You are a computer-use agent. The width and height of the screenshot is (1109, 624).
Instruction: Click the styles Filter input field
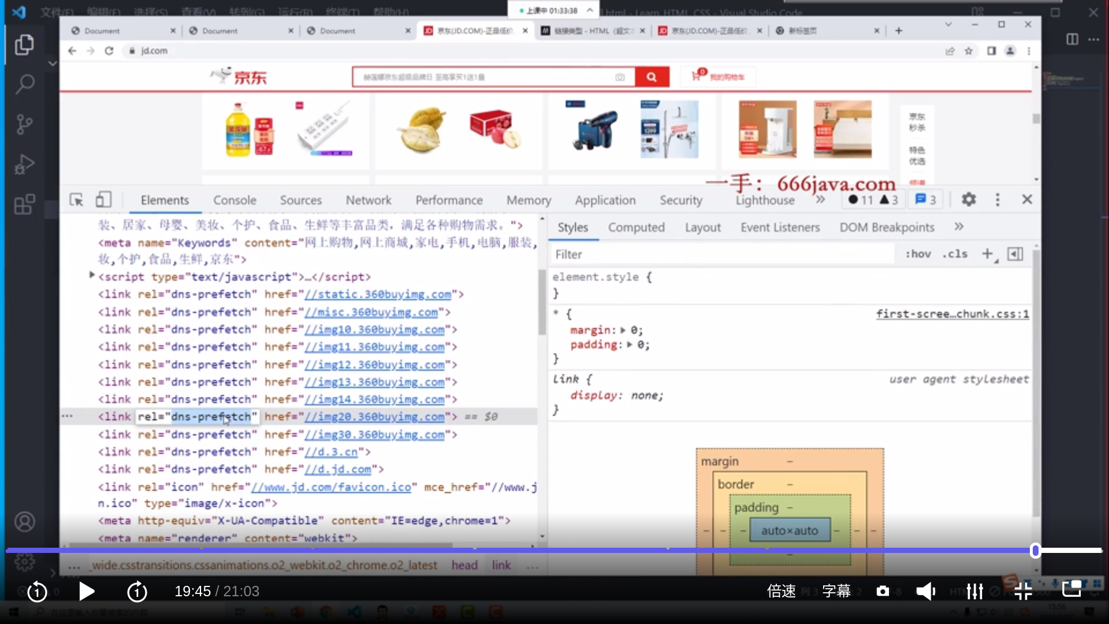tap(722, 255)
